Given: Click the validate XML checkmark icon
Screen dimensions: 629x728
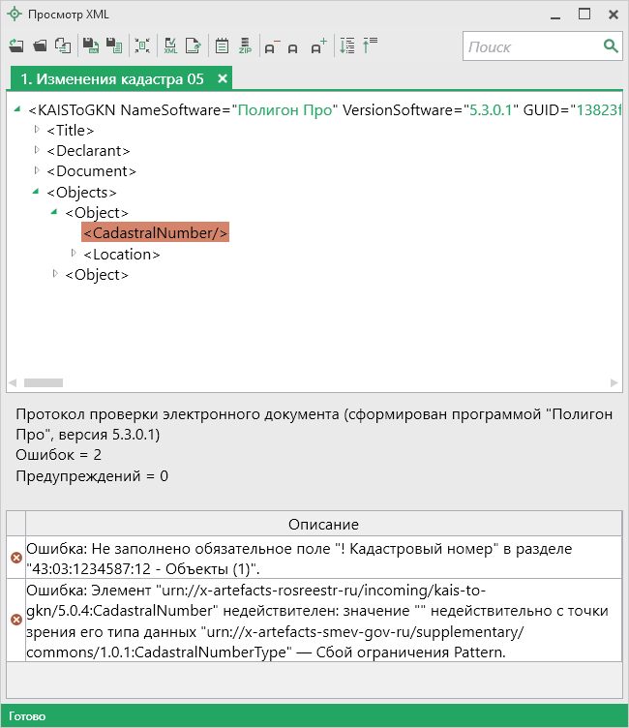Looking at the screenshot, I should (x=170, y=45).
